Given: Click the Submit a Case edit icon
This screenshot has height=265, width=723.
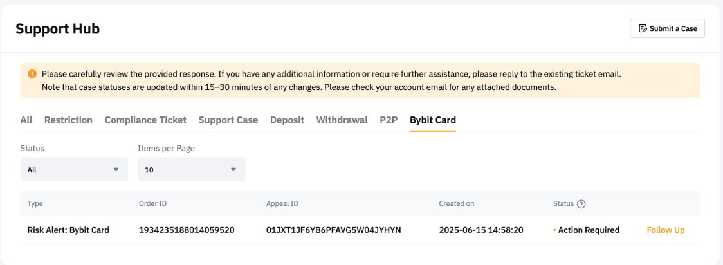Looking at the screenshot, I should pos(642,28).
